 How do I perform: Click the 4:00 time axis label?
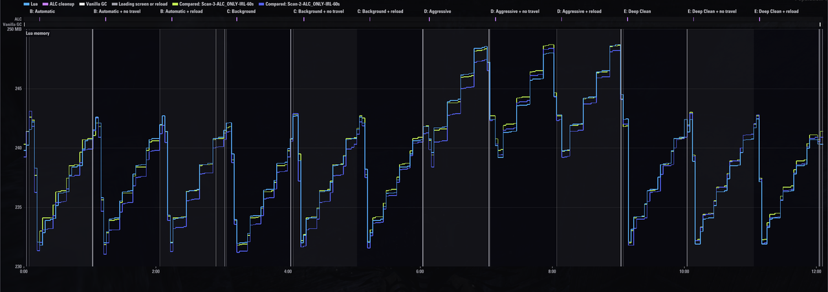click(288, 272)
